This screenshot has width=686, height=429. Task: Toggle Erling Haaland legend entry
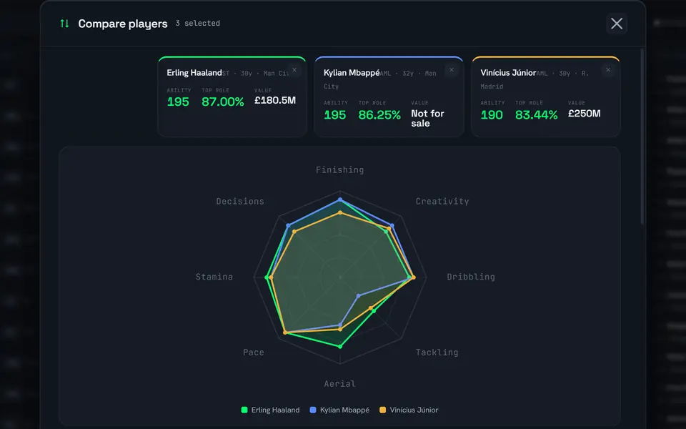(270, 410)
